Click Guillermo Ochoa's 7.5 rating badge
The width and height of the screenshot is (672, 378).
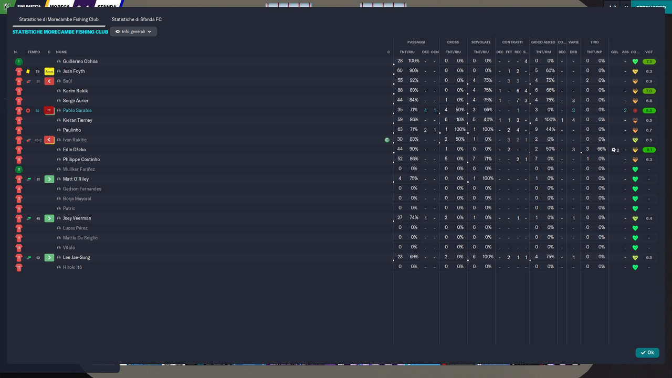point(649,61)
